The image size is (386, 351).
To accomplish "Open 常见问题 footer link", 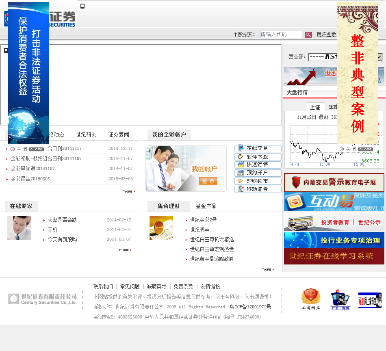I will (x=130, y=286).
